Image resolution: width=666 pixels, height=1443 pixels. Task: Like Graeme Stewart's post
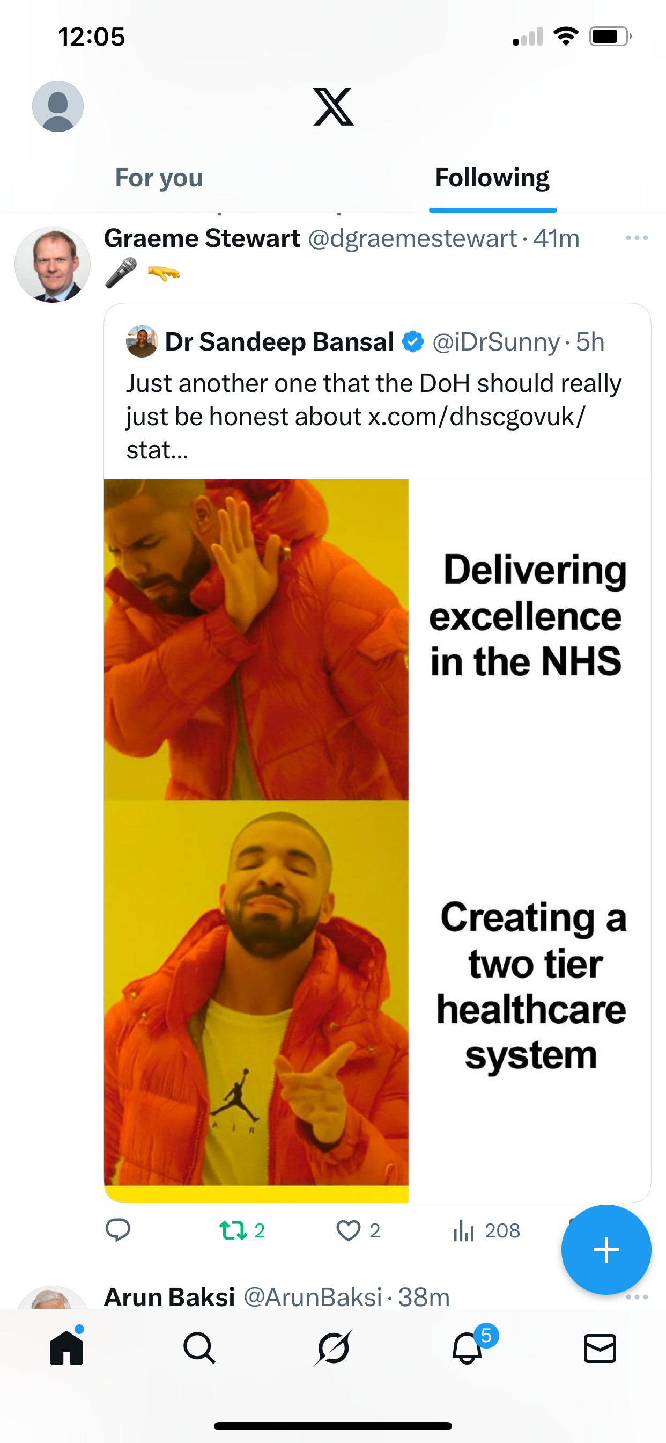point(358,1231)
